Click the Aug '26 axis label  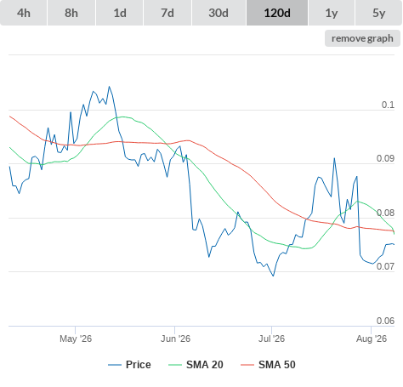372,339
